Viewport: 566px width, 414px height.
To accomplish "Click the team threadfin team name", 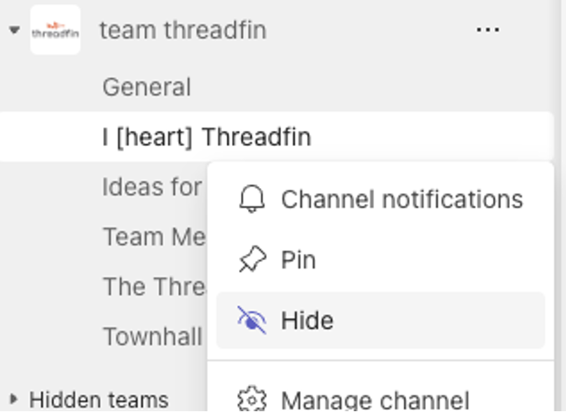I will tap(183, 30).
